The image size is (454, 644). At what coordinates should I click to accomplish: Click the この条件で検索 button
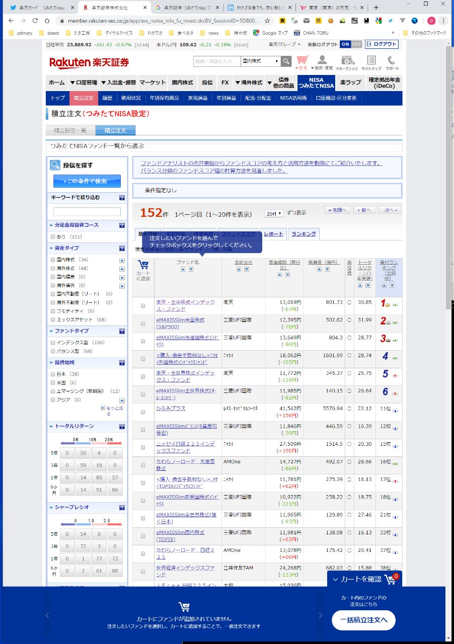point(87,181)
